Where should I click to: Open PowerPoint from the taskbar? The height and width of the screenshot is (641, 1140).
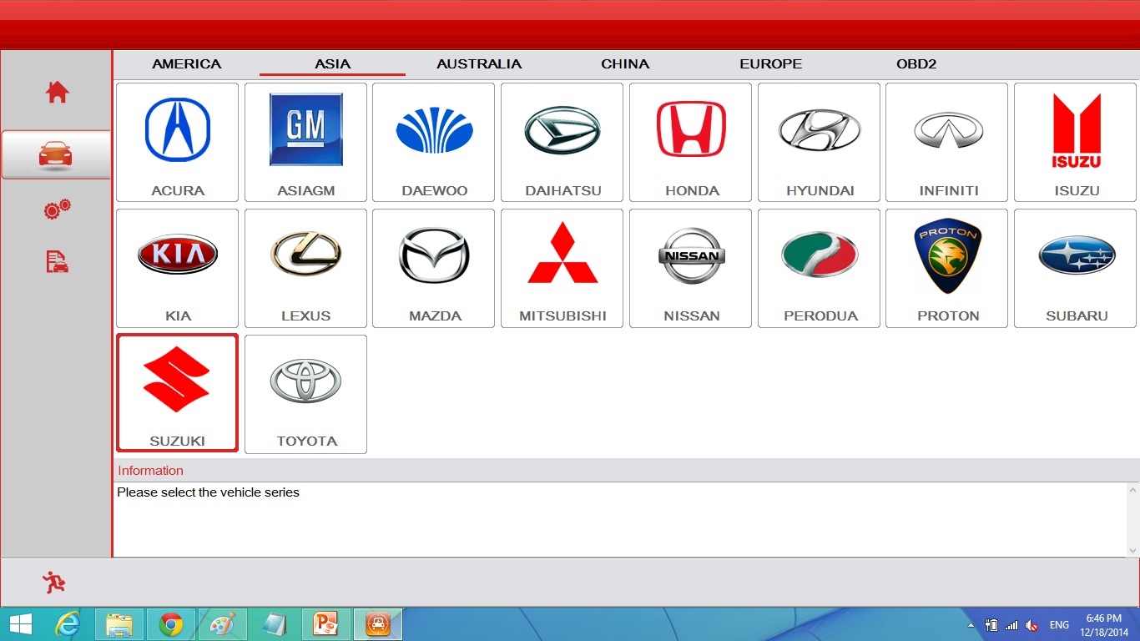pyautogui.click(x=326, y=624)
